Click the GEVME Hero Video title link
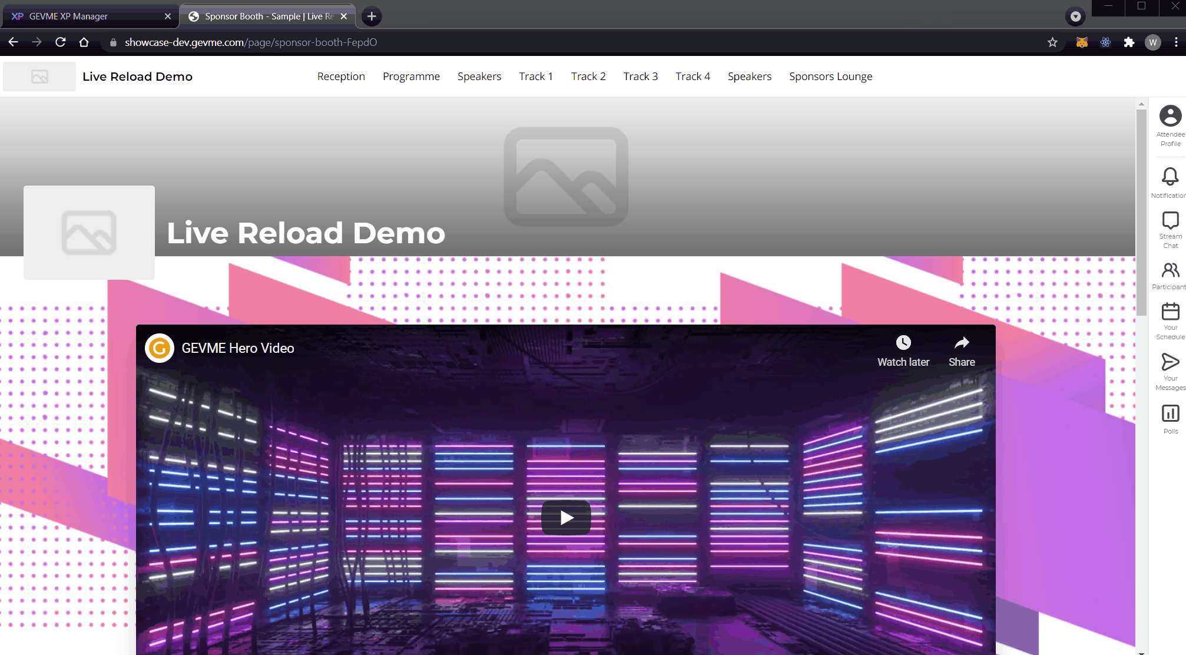 point(238,348)
